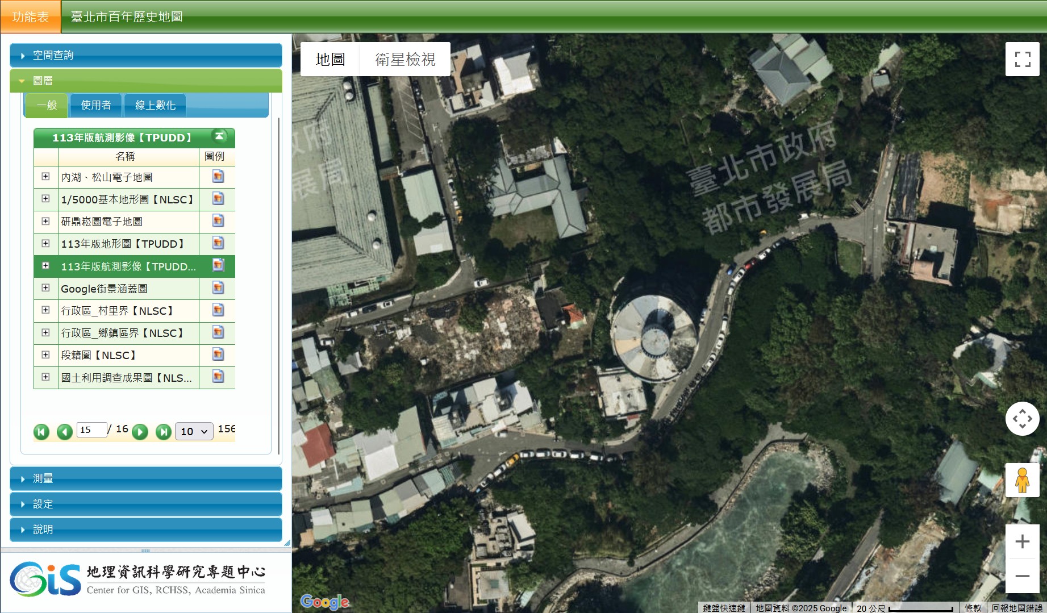Click the Street View pegman icon
Image resolution: width=1047 pixels, height=613 pixels.
1022,480
